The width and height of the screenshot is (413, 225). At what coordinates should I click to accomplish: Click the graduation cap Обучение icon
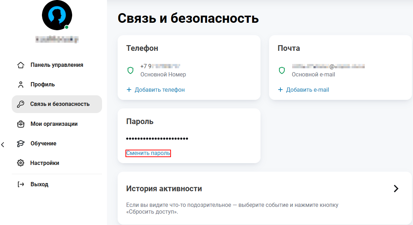point(21,143)
